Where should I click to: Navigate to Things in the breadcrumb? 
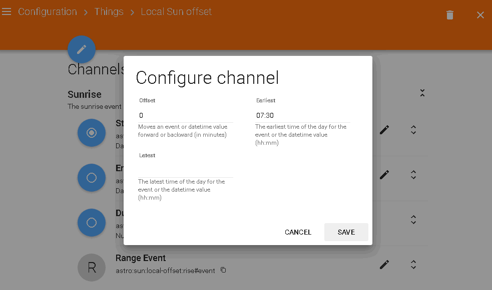tap(109, 11)
